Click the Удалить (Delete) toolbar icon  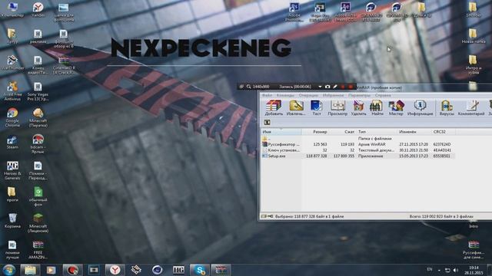click(358, 108)
